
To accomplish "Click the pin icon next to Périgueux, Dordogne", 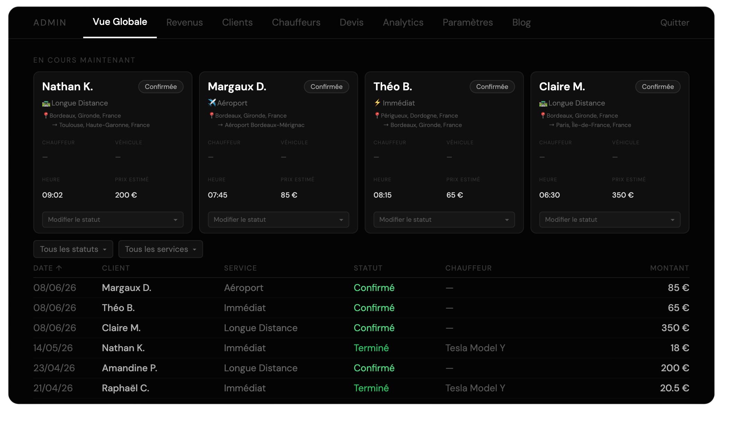I will (377, 116).
